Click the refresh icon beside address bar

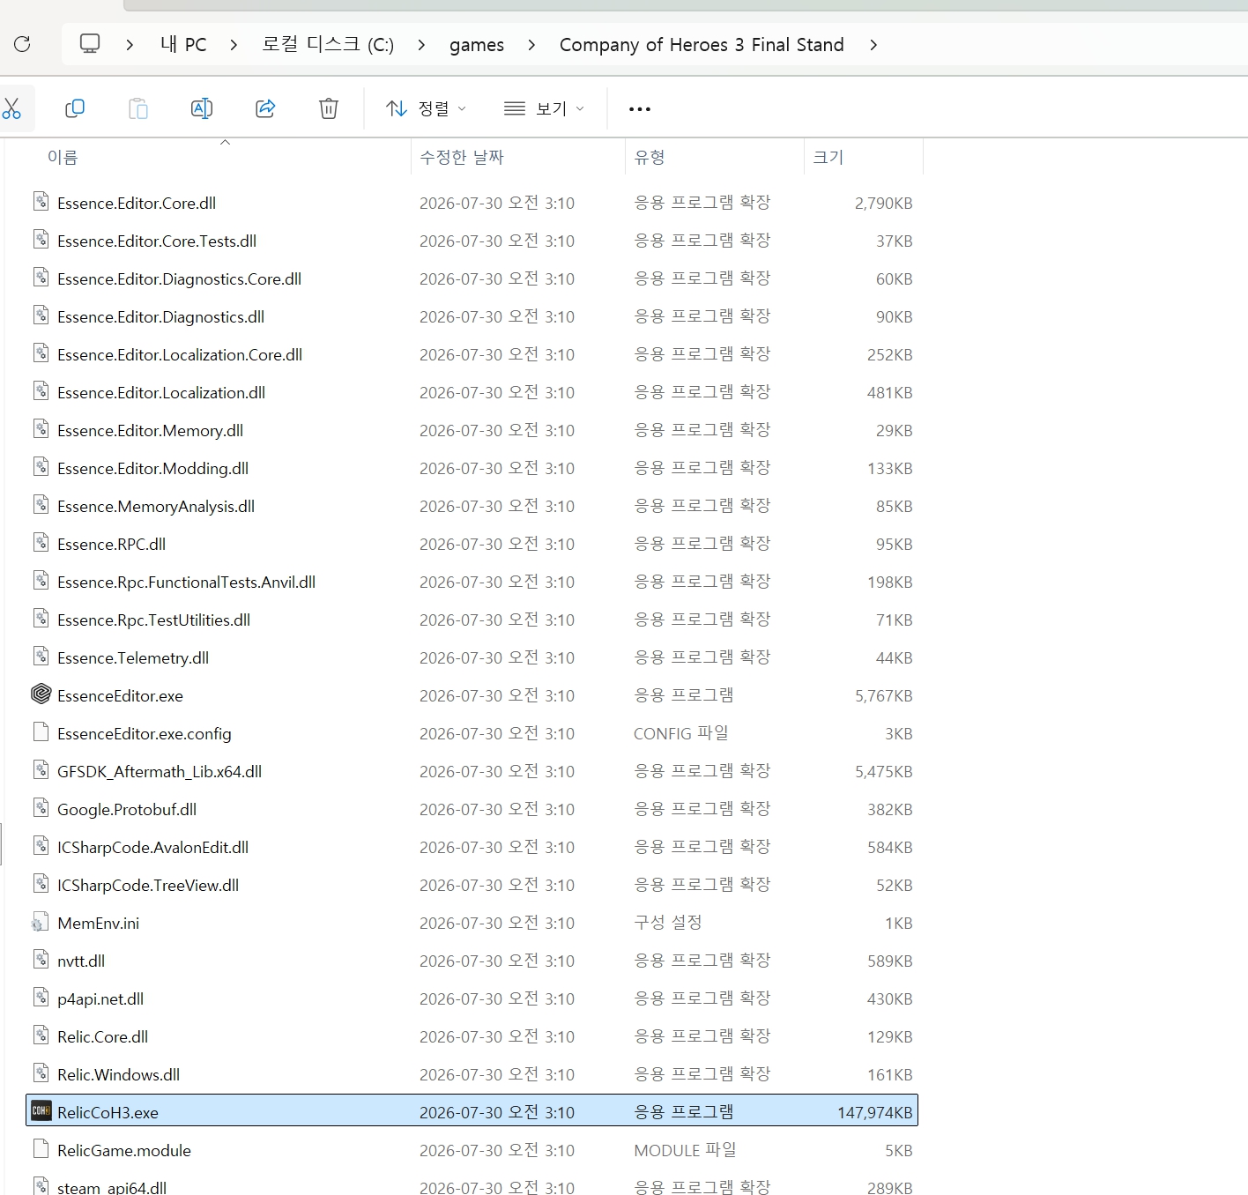[22, 44]
